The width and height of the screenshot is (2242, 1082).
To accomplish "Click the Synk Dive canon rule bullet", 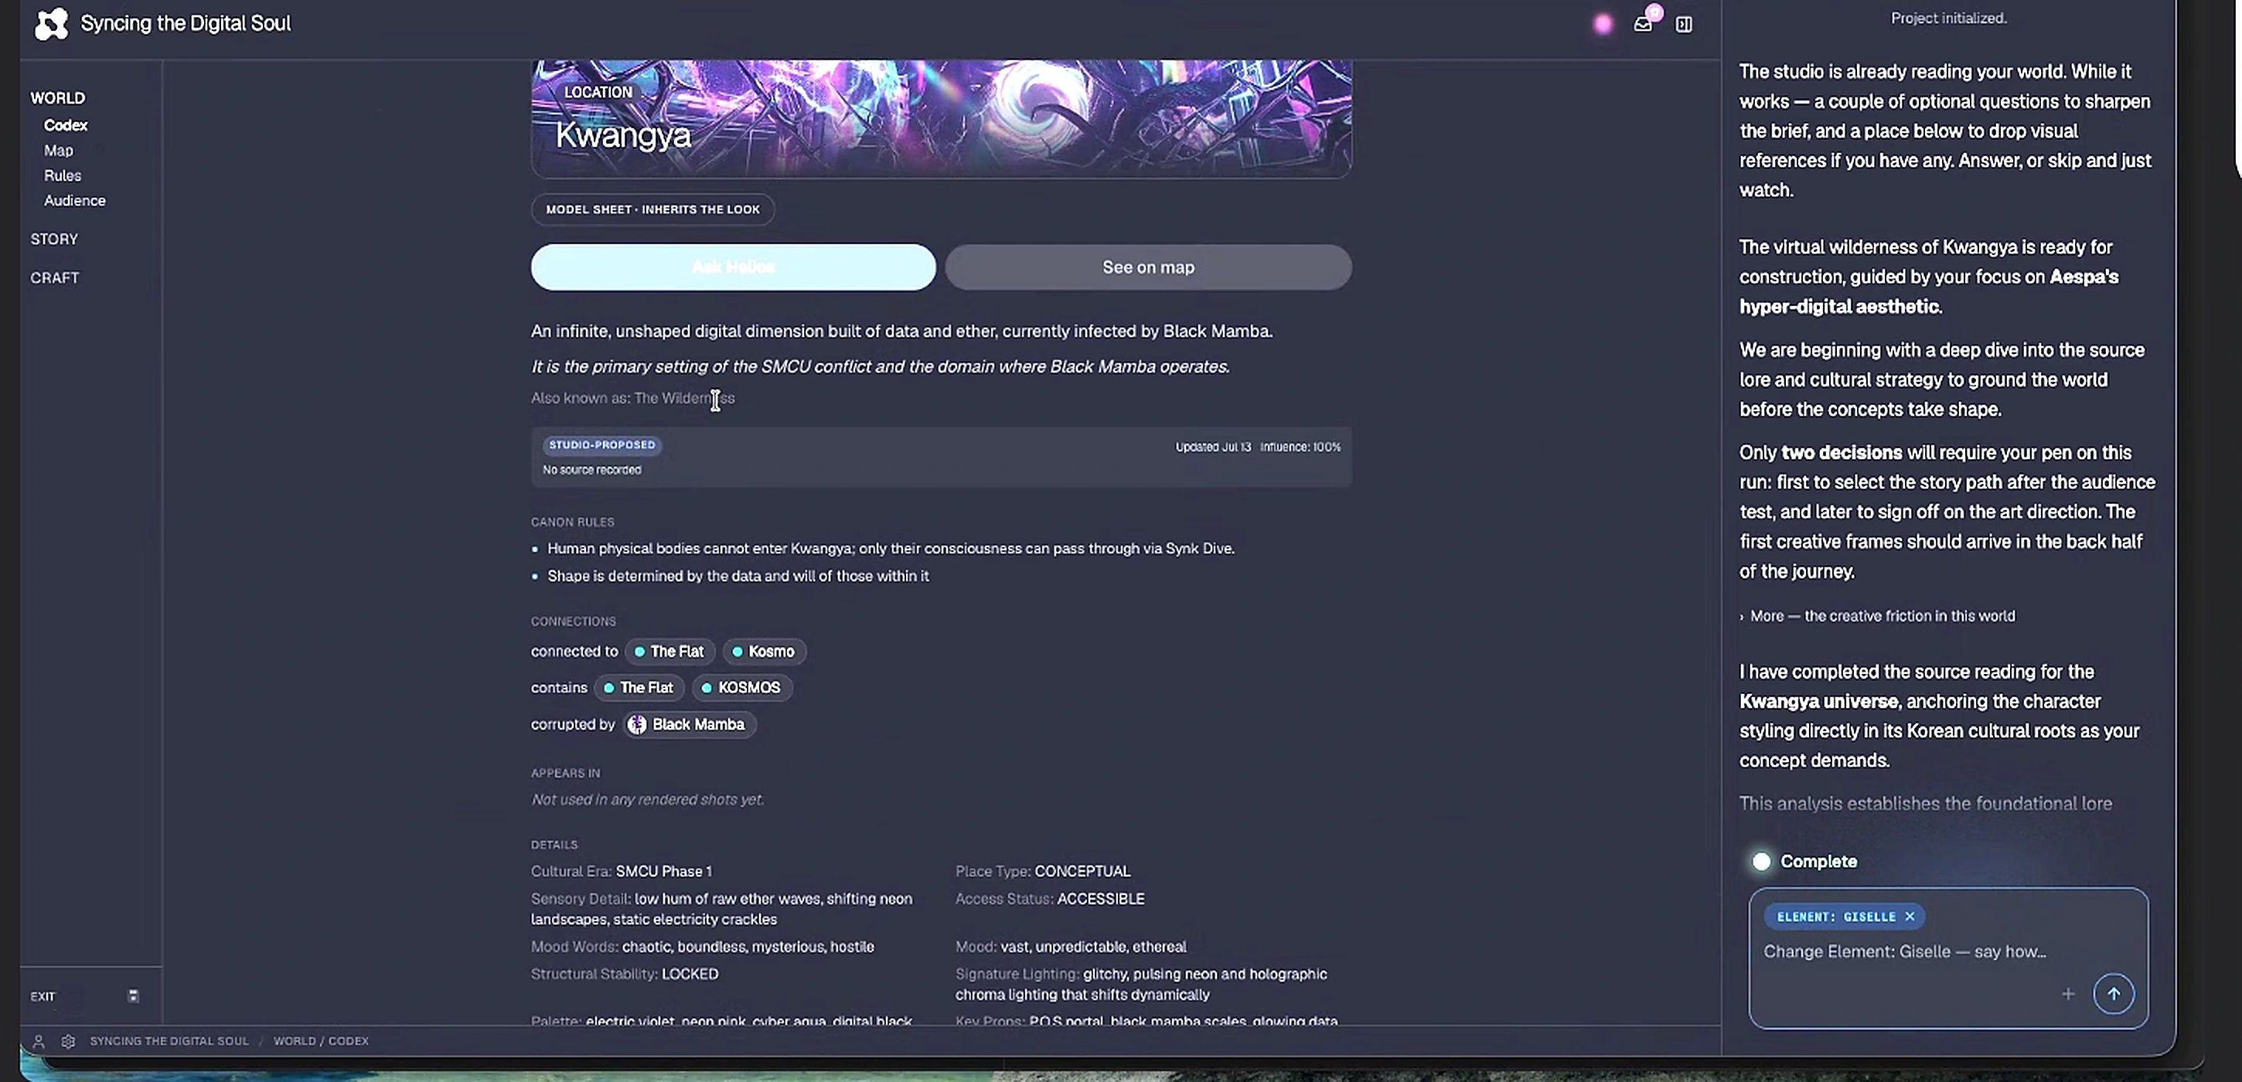I will point(891,549).
